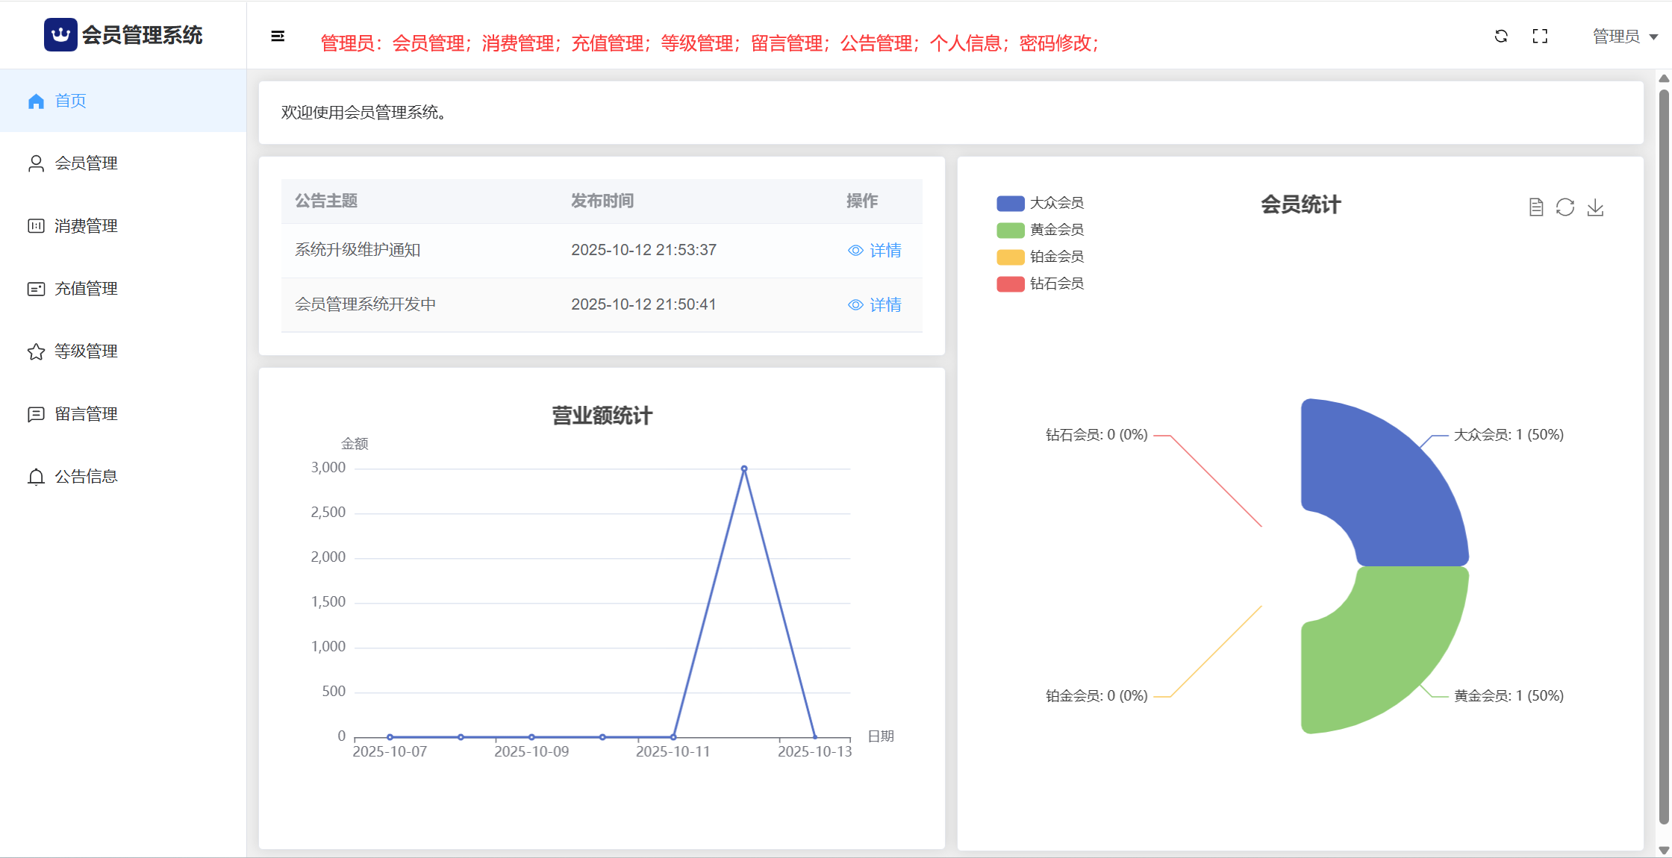Open 充值管理 in sidebar
This screenshot has width=1672, height=858.
(86, 289)
